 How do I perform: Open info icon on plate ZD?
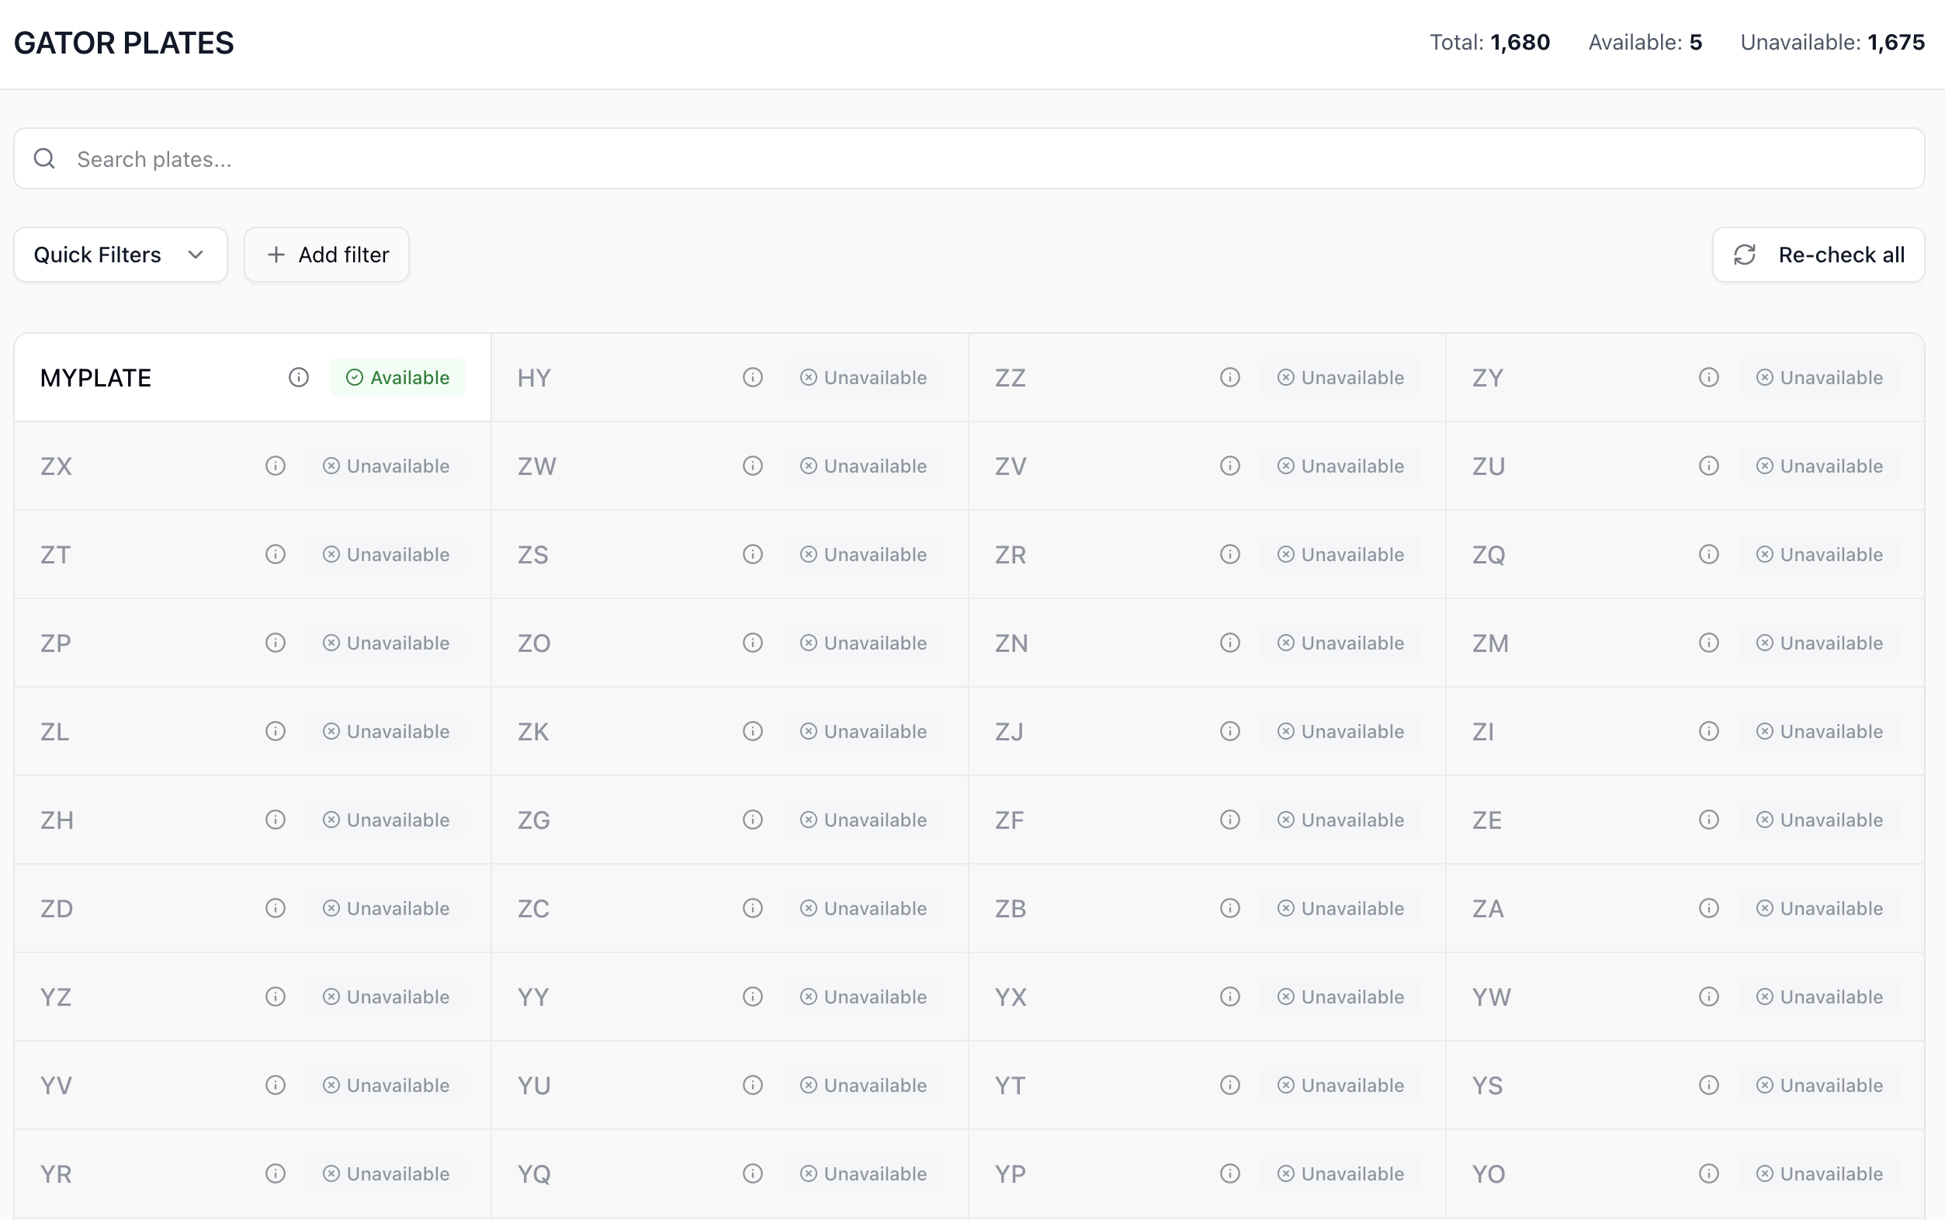click(275, 909)
